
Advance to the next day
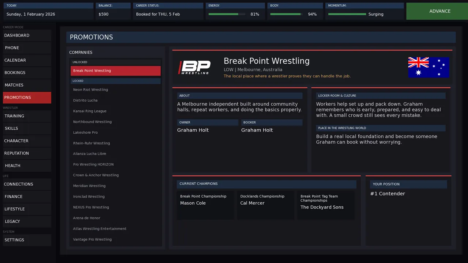pos(437,11)
